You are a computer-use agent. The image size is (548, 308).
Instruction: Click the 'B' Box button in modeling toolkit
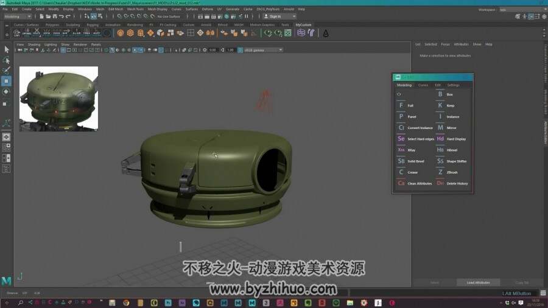(x=440, y=94)
